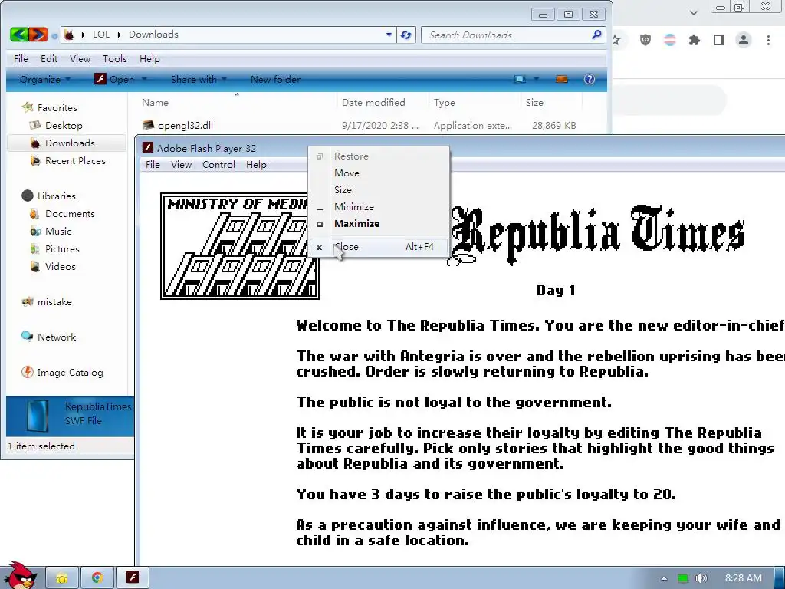785x589 pixels.
Task: Open Explorer File menu
Action: coord(21,58)
